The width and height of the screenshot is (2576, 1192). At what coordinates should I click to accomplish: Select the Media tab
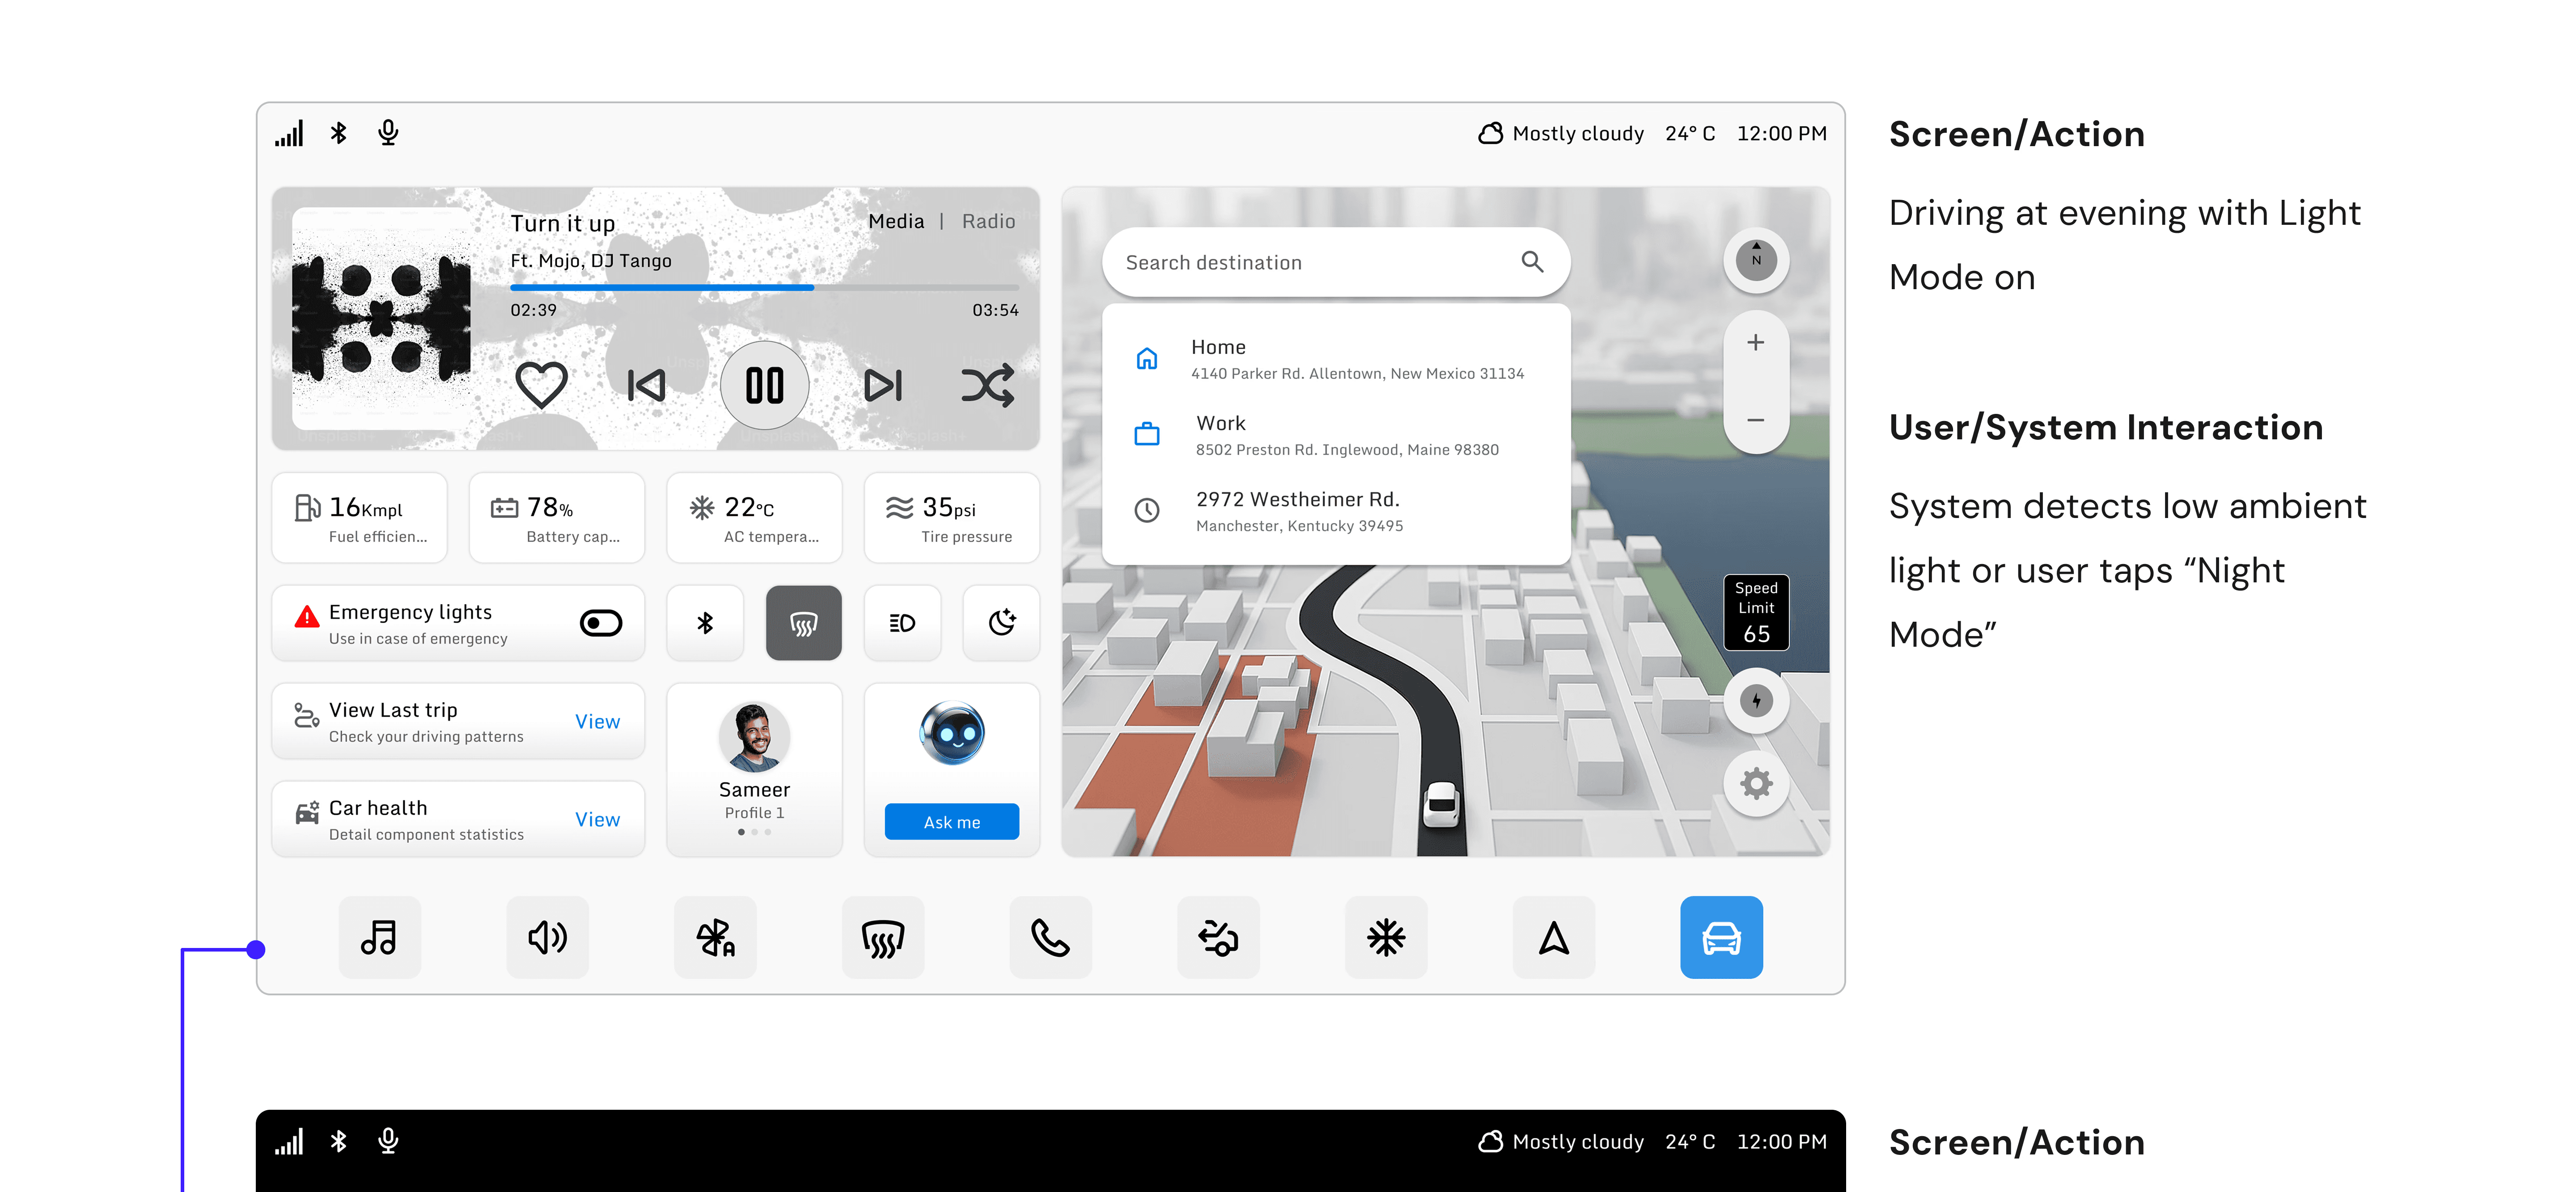pyautogui.click(x=895, y=221)
